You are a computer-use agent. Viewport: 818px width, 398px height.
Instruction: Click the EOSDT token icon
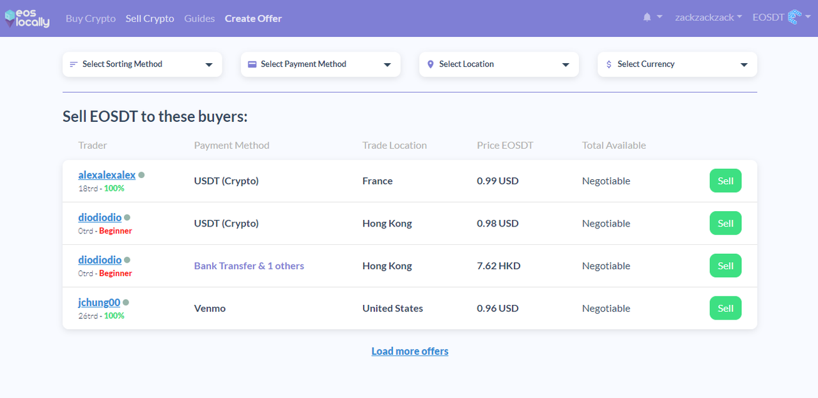(794, 18)
